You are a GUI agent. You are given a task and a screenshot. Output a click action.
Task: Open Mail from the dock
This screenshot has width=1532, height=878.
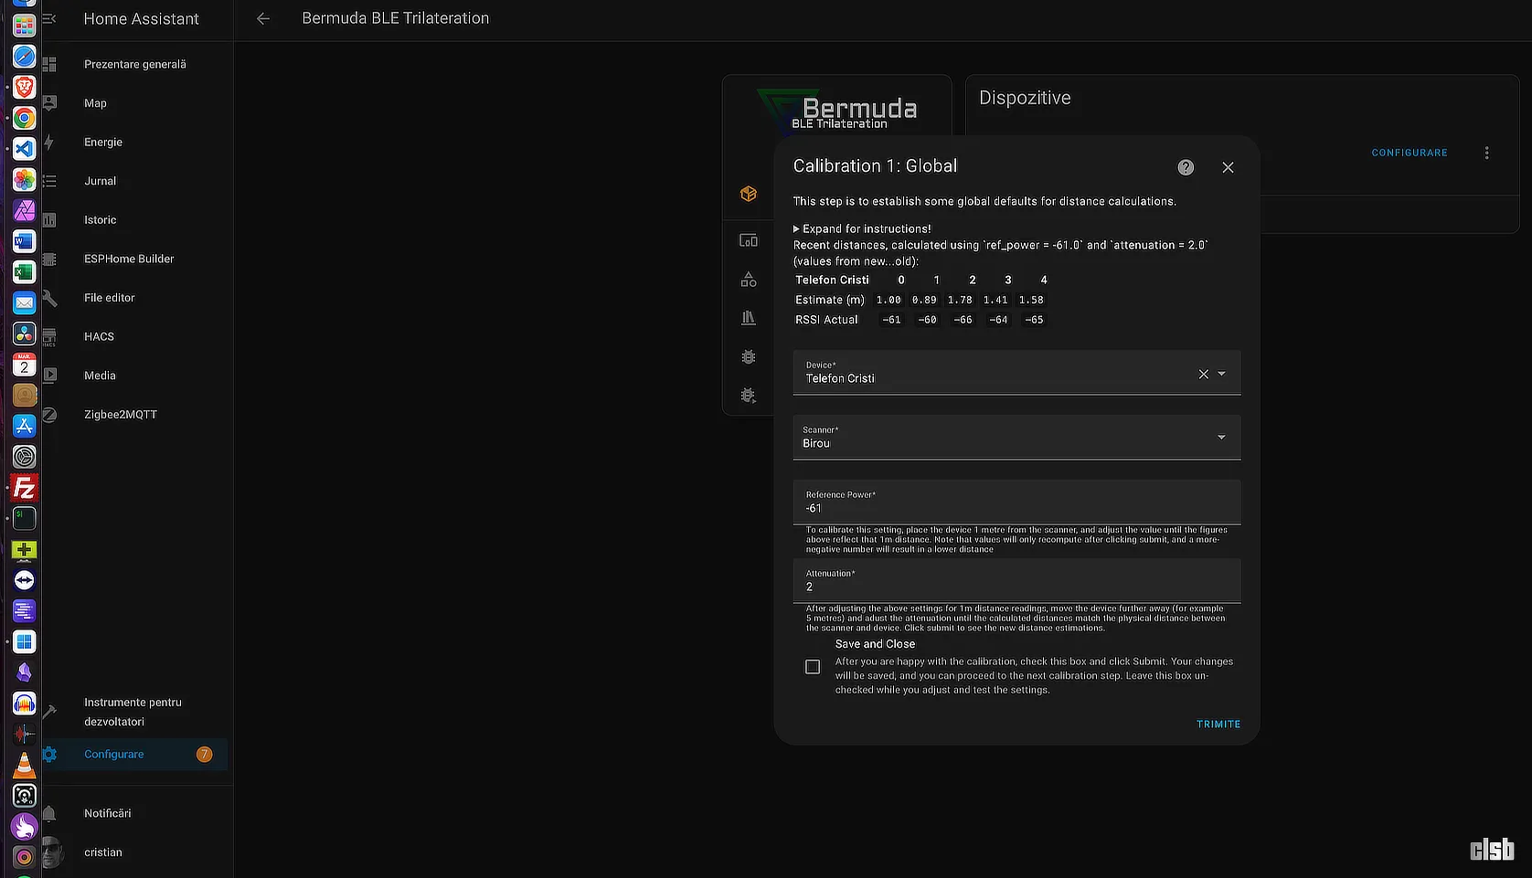click(x=25, y=303)
